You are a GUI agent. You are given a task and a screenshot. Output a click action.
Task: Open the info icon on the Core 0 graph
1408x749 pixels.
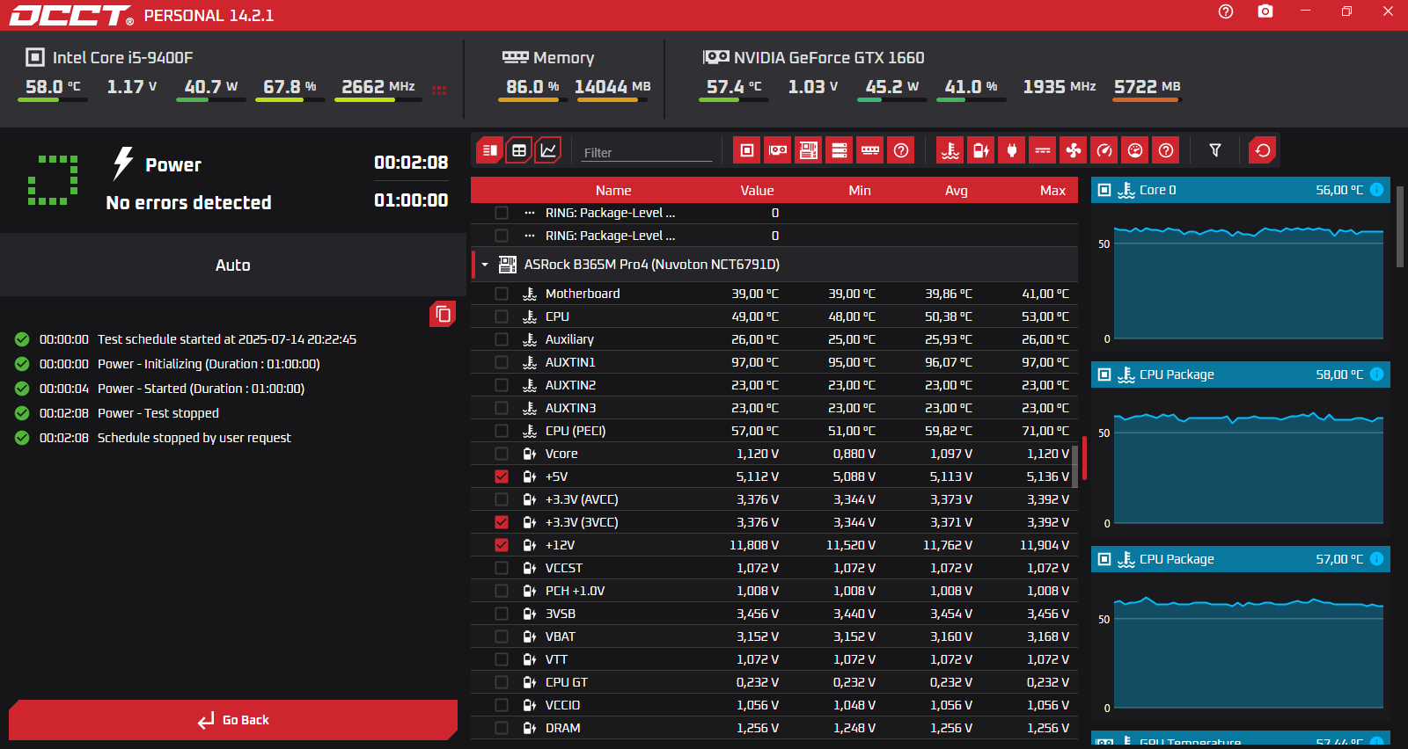[x=1376, y=190]
